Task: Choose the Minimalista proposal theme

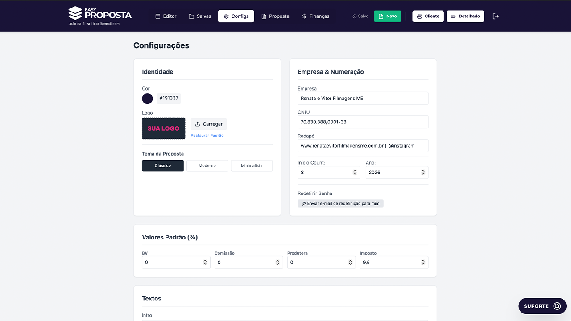Action: [x=252, y=165]
